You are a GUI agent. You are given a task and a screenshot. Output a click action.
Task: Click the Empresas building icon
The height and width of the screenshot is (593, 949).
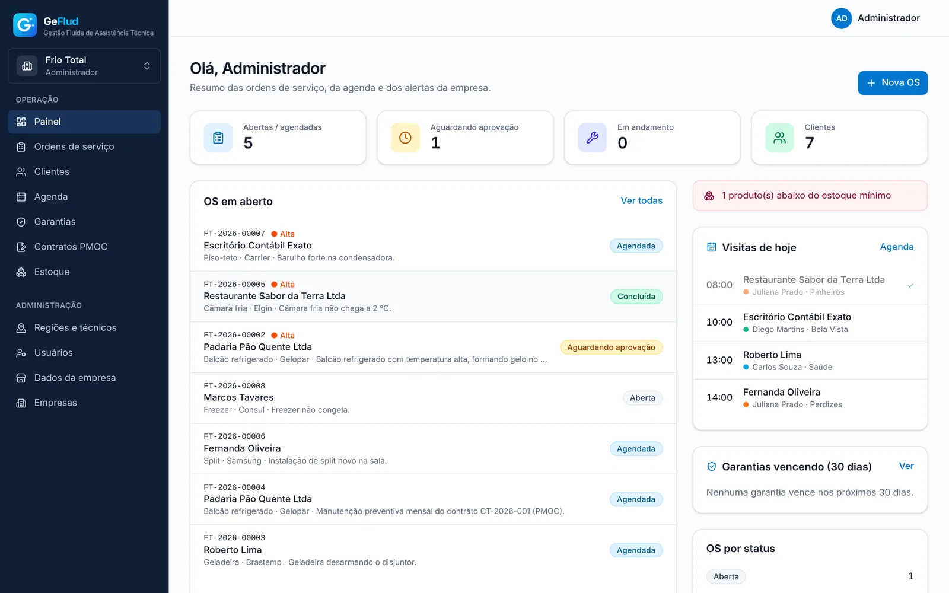click(21, 403)
